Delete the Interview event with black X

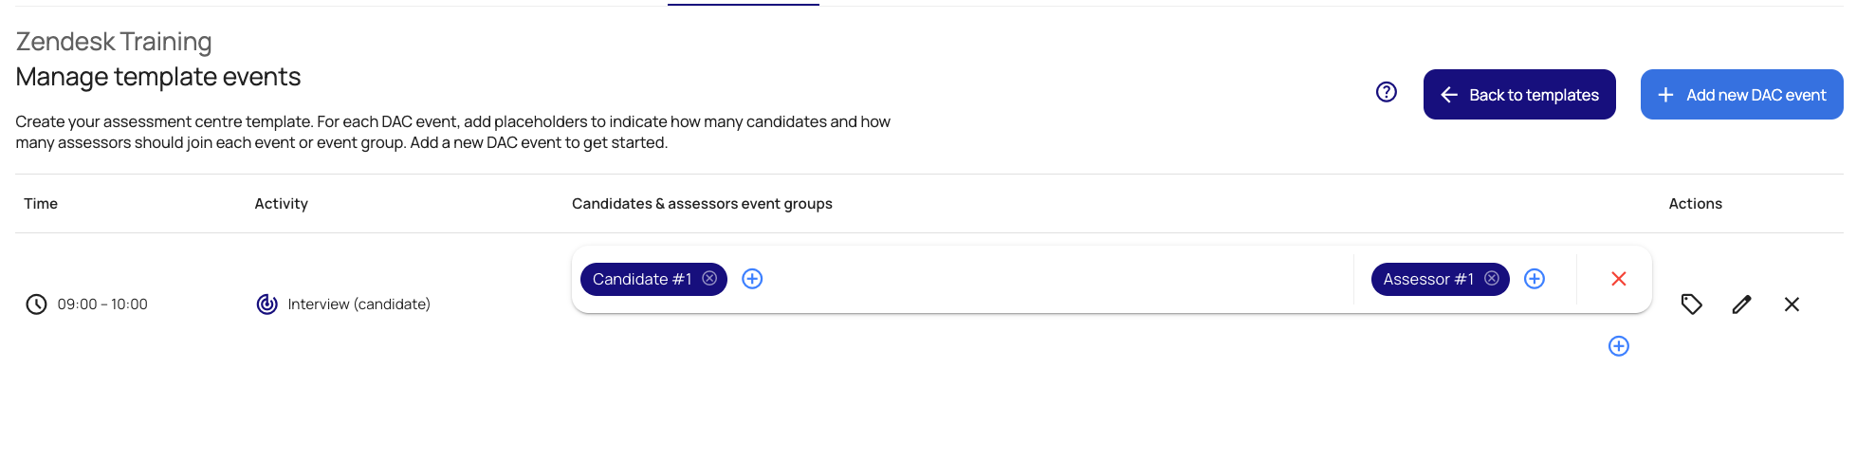pos(1792,304)
